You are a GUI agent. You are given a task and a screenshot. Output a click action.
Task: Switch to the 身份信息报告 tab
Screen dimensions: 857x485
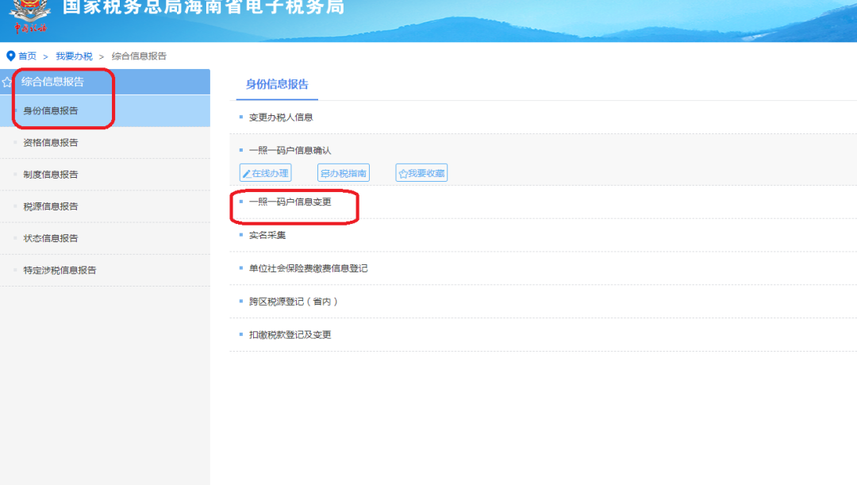click(x=277, y=84)
